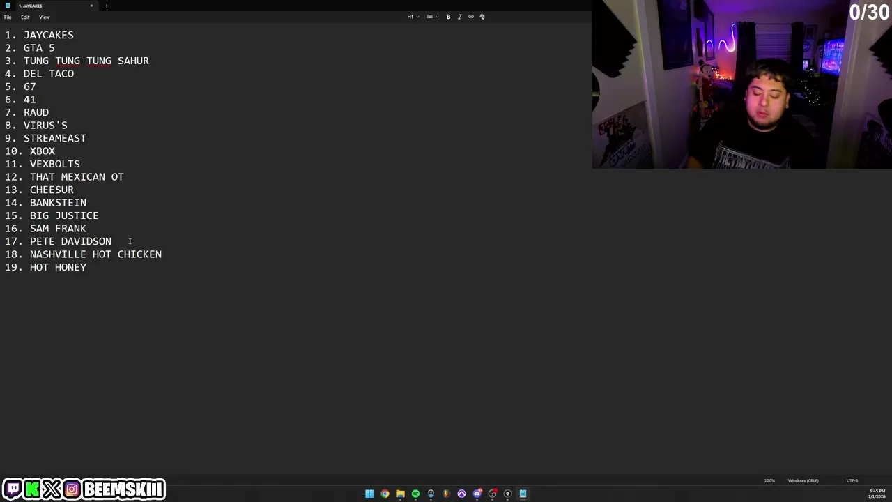Open Spotify from taskbar
The height and width of the screenshot is (502, 892).
point(415,494)
